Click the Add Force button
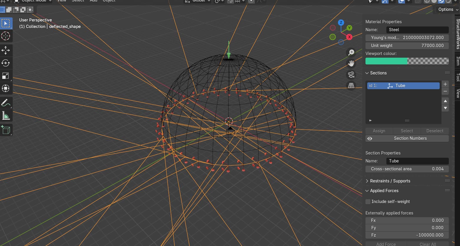The width and height of the screenshot is (460, 246). (386, 244)
